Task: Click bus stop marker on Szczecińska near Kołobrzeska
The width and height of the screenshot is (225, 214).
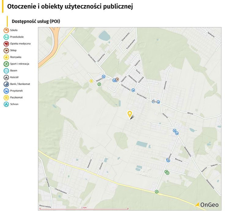Action: coord(133,90)
